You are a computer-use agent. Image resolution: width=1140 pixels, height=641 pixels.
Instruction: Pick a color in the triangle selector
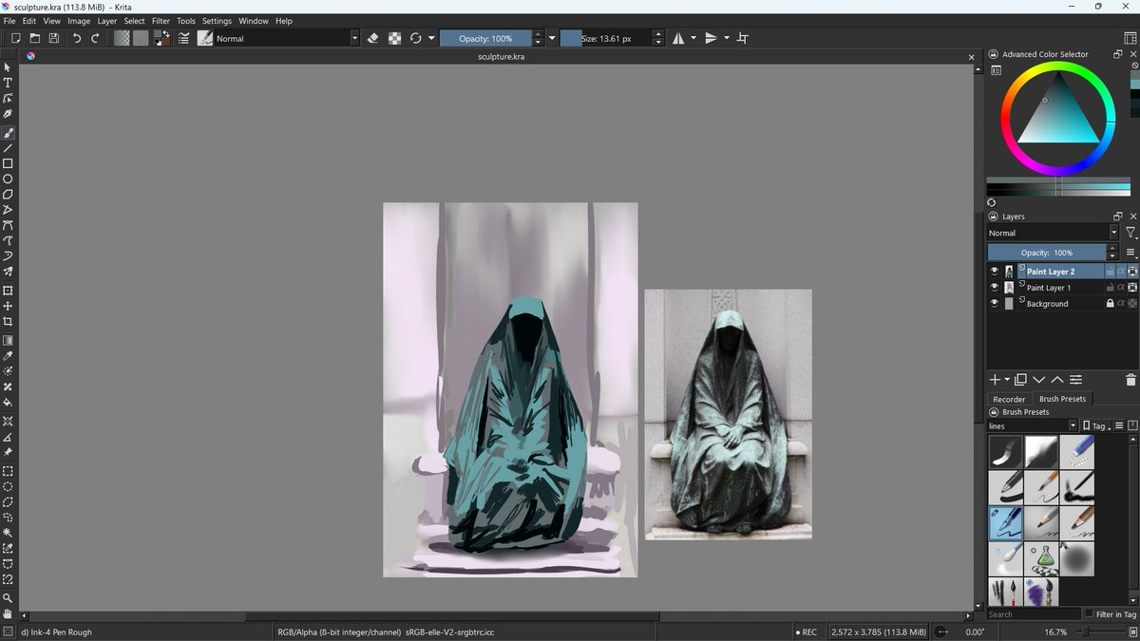(1057, 114)
